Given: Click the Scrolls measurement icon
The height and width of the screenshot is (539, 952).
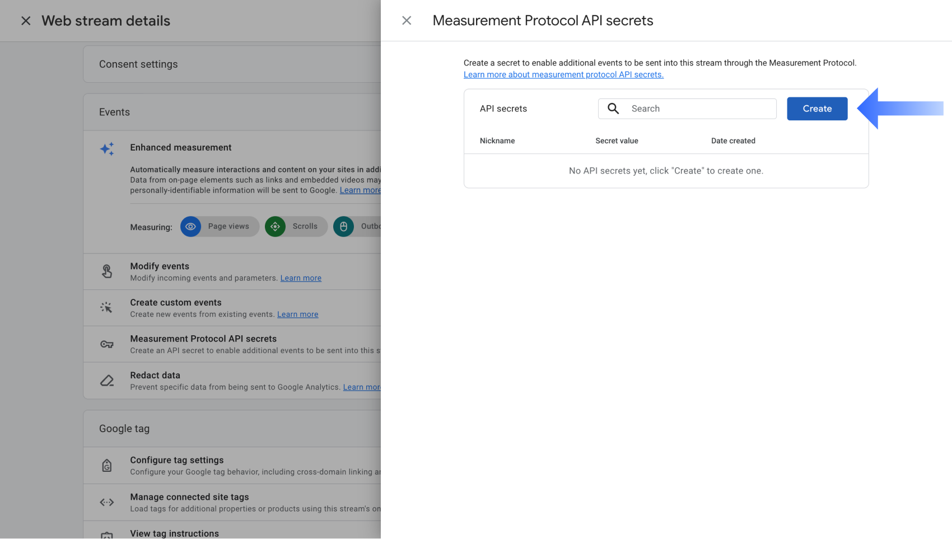Looking at the screenshot, I should click(x=275, y=227).
